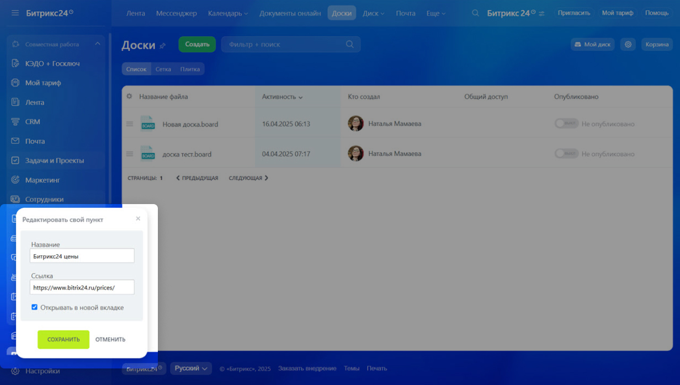Sort by the Активность column header
The height and width of the screenshot is (385, 680).
point(283,97)
